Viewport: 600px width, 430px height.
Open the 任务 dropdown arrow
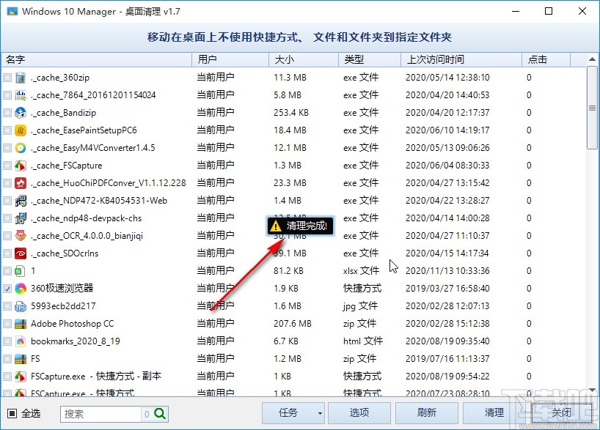tap(318, 413)
